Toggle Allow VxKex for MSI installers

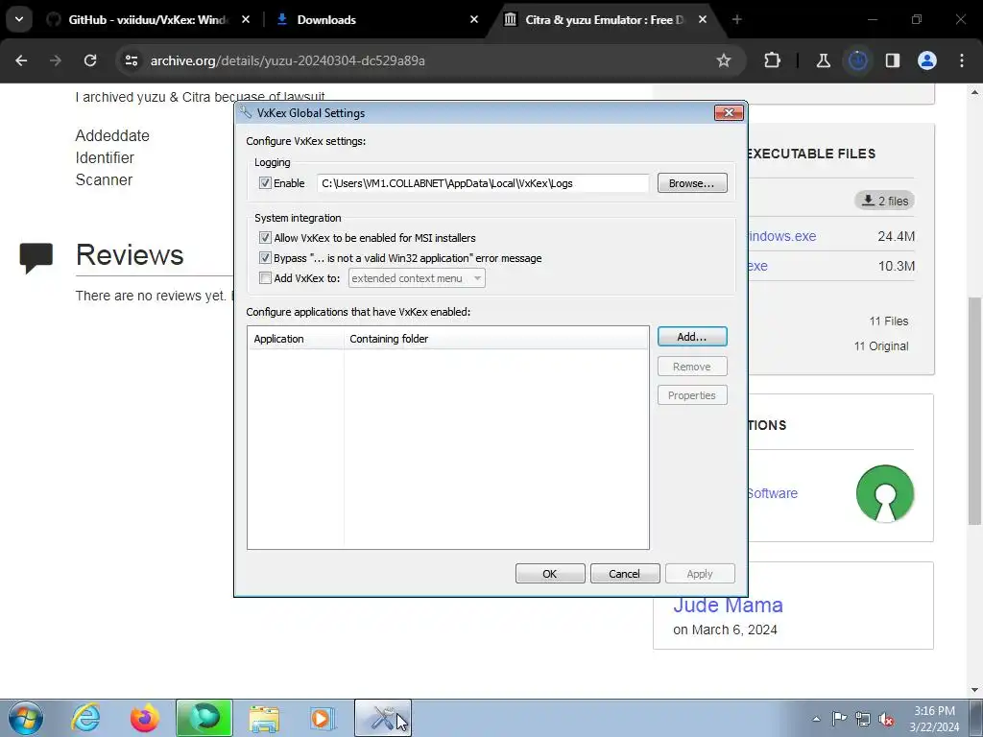click(265, 238)
